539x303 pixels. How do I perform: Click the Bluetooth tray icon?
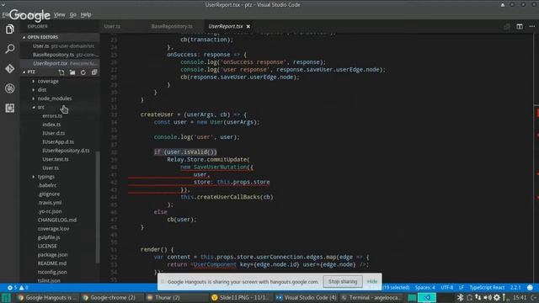[x=461, y=297]
